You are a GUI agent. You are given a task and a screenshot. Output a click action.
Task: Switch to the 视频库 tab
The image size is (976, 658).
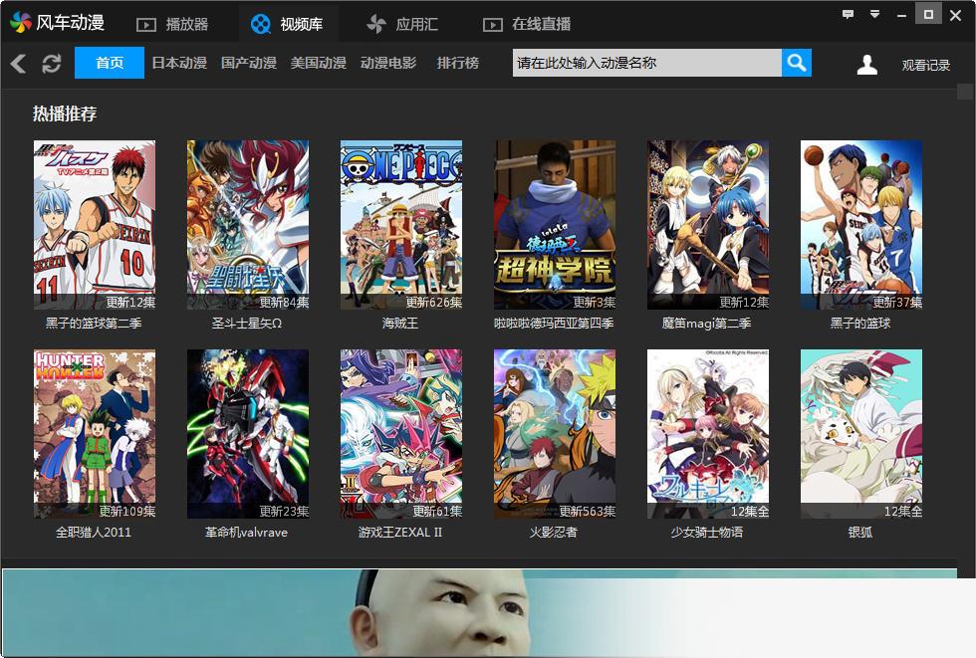(287, 24)
